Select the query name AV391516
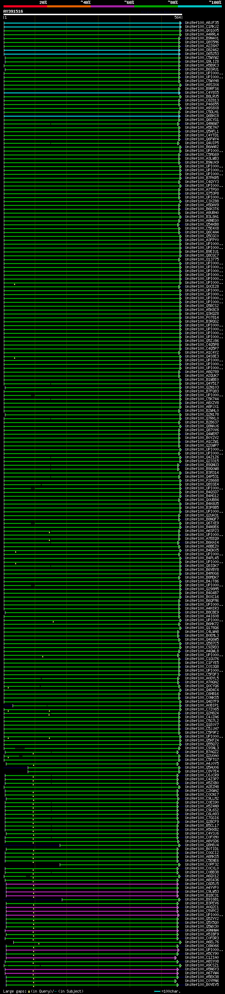Viewport: 225px width, 994px height. point(13,11)
